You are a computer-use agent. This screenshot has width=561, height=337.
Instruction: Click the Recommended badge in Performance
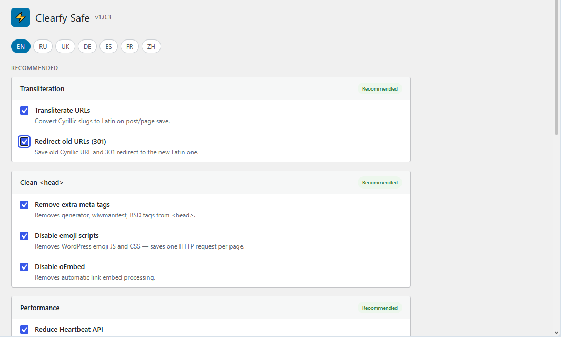coord(379,308)
